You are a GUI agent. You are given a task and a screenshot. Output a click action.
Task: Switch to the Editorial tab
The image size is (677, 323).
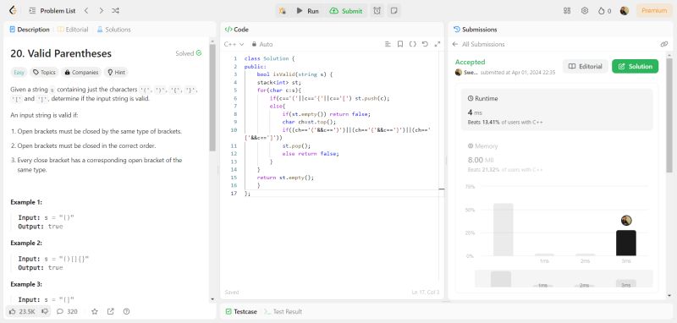tap(73, 30)
